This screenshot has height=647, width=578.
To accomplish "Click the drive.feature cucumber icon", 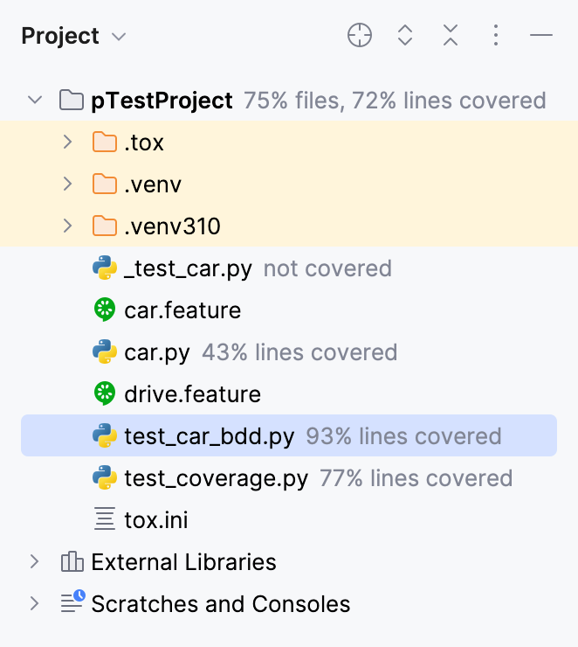I will click(105, 394).
